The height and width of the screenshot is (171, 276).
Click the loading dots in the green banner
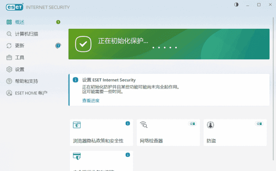[165, 48]
